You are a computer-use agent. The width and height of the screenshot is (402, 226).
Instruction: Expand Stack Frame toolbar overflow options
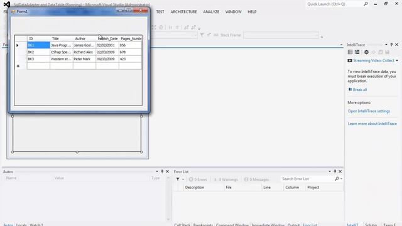coord(322,36)
